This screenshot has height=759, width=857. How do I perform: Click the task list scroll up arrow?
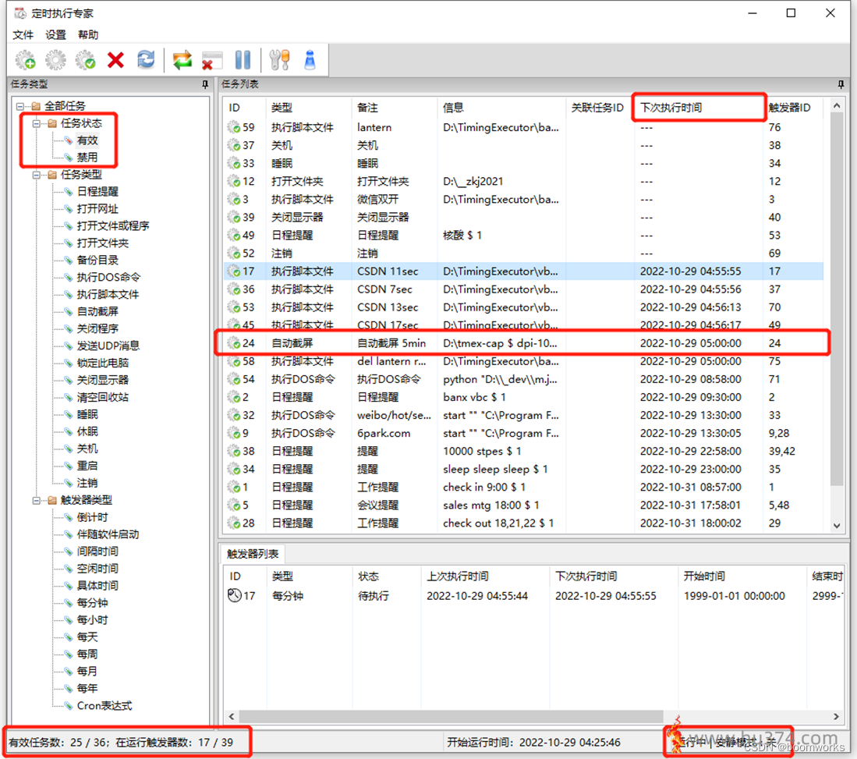pos(837,105)
